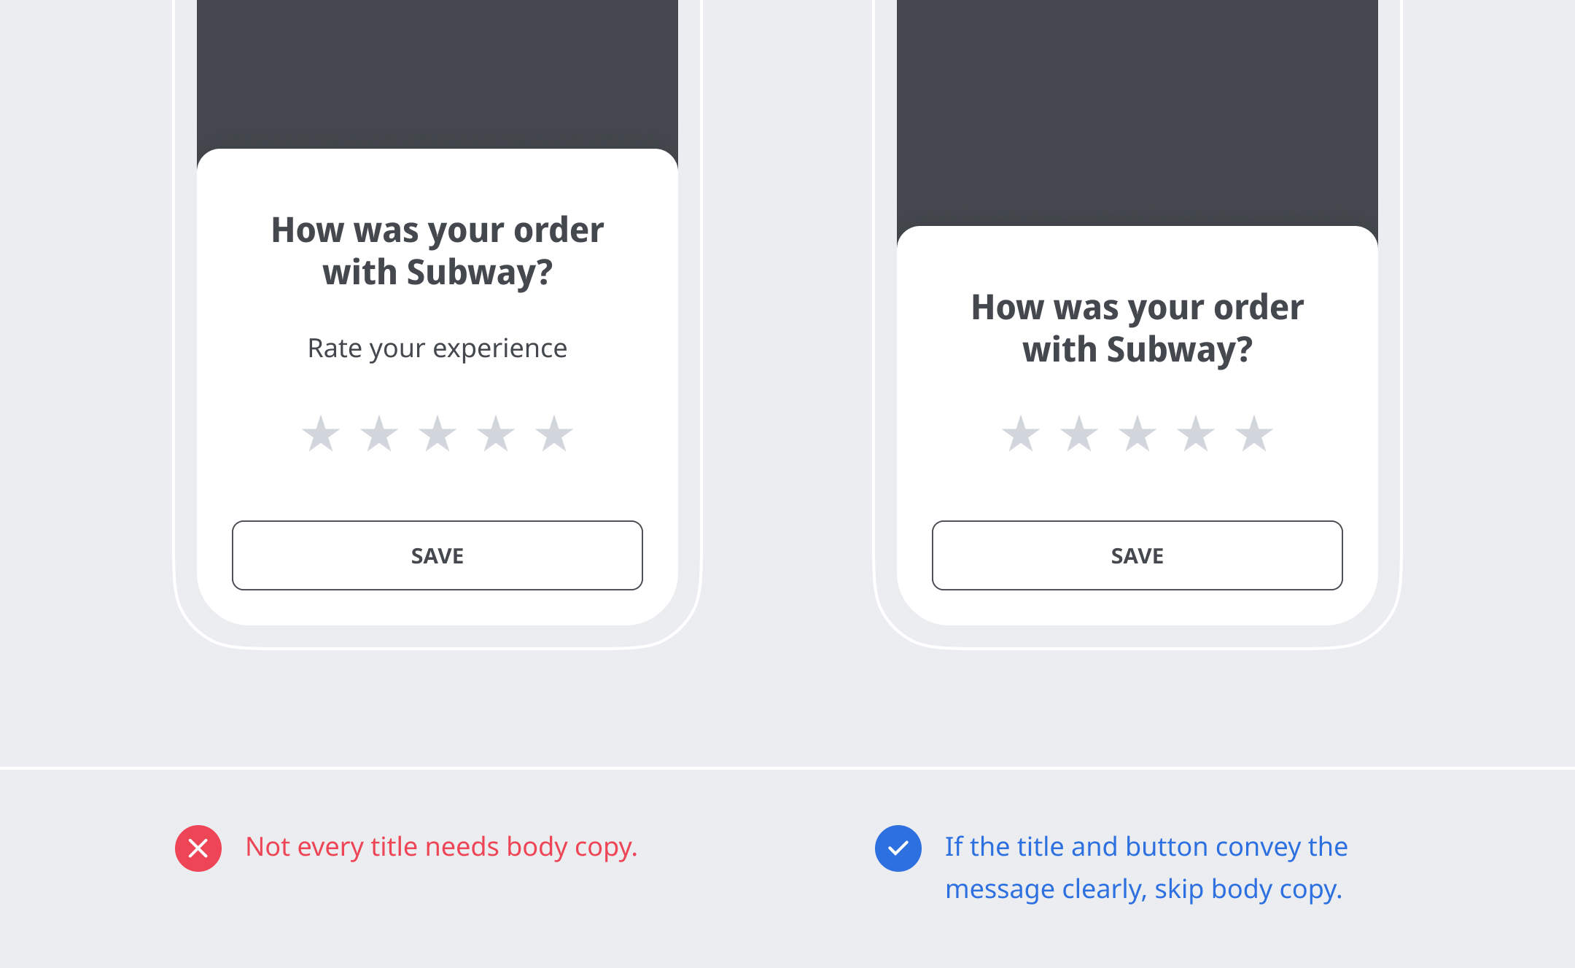The width and height of the screenshot is (1575, 968).
Task: Select the second star in the left dialog
Action: pyautogui.click(x=379, y=434)
